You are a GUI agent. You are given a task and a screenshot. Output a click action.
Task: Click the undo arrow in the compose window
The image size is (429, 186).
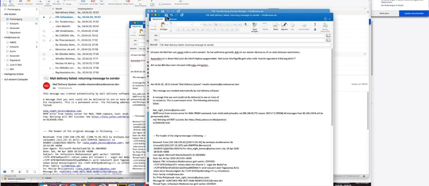[172, 15]
